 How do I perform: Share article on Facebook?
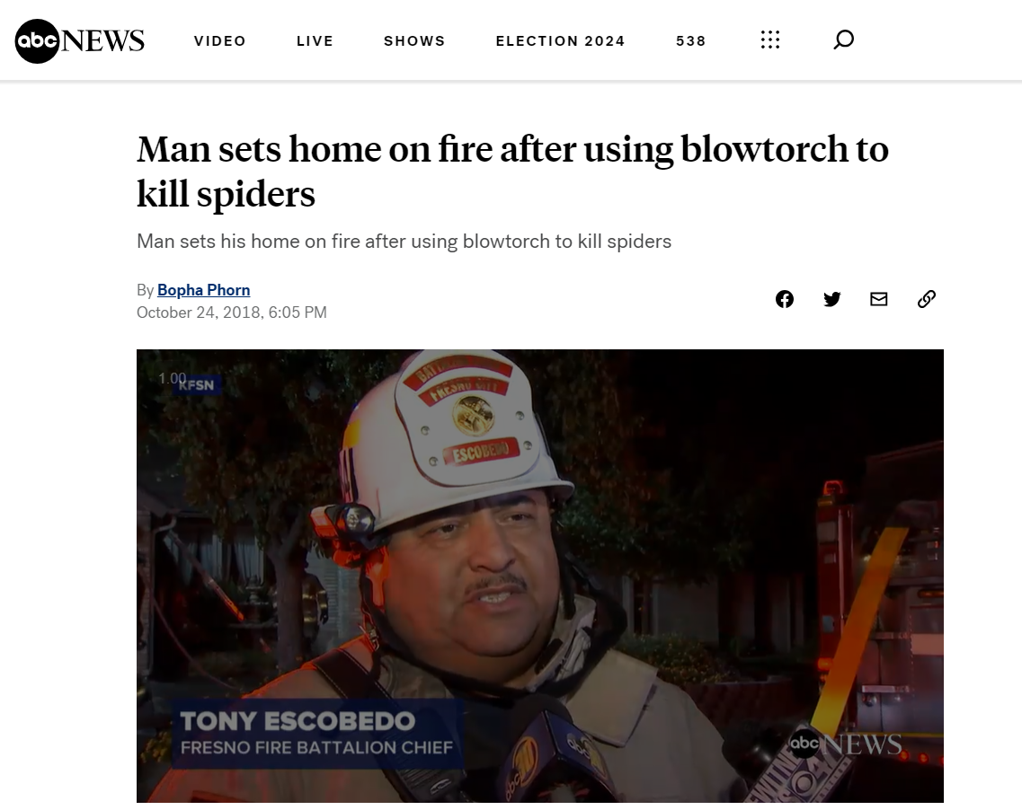coord(784,299)
